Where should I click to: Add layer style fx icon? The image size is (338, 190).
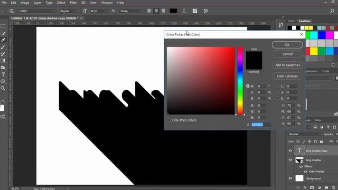305,188
